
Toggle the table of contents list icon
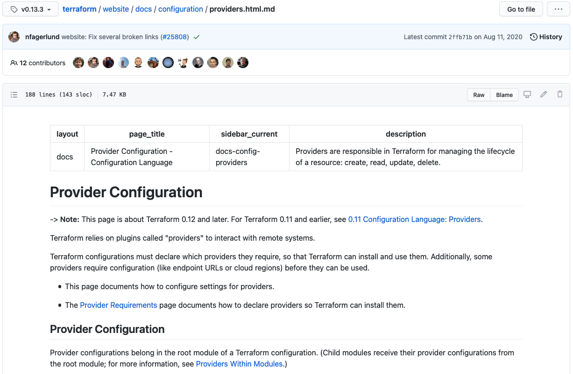14,95
